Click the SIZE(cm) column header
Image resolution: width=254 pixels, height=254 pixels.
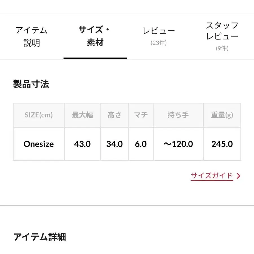tap(39, 115)
